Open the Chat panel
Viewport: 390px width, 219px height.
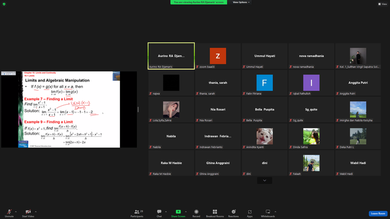click(x=159, y=213)
